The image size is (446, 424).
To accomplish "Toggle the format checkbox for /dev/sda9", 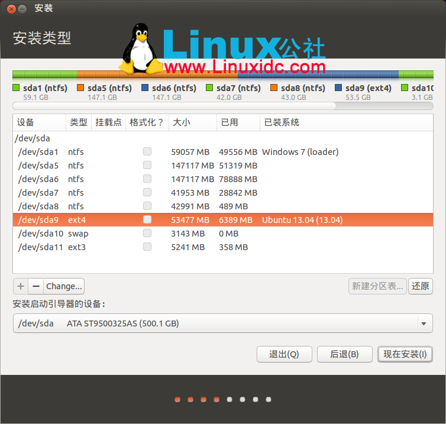I will [x=147, y=219].
